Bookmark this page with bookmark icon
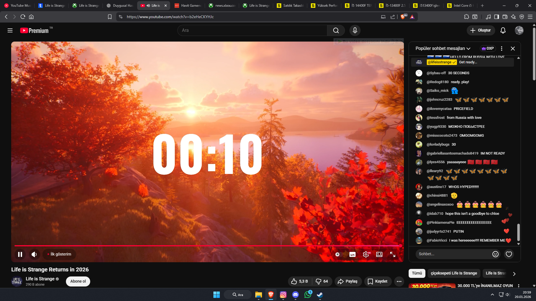 click(x=110, y=17)
